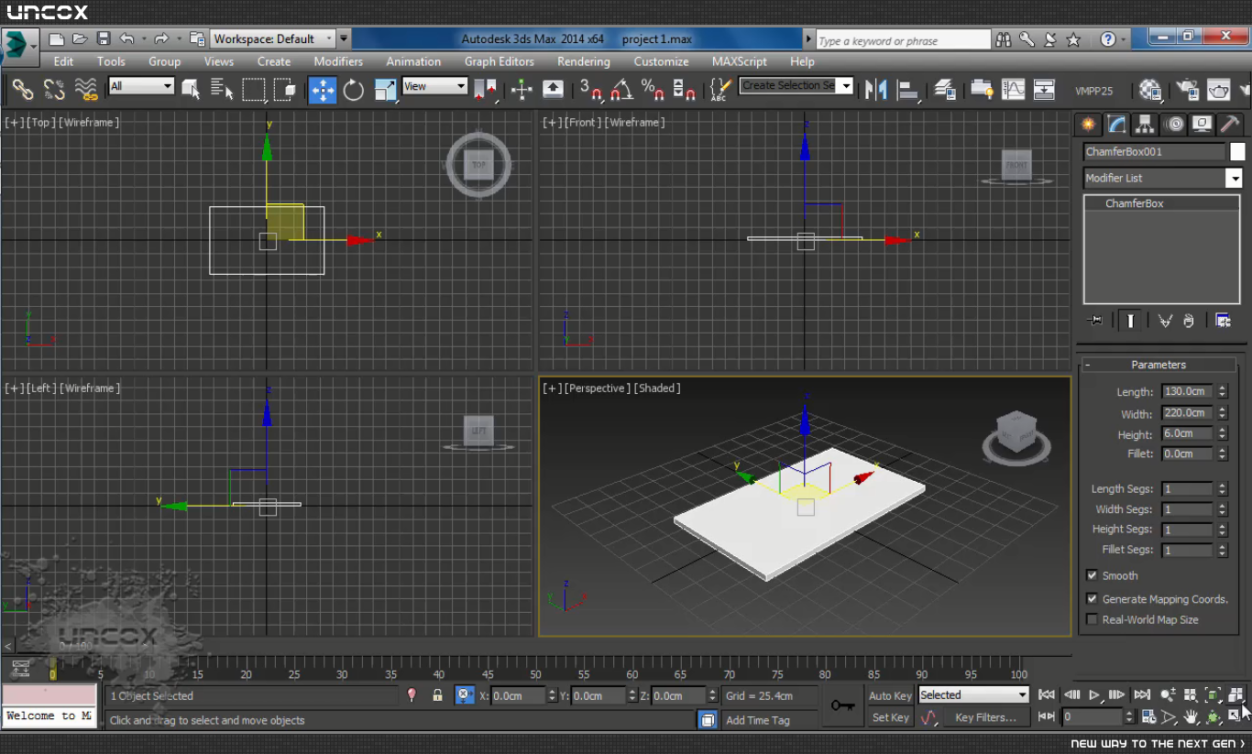Open Curve Editor from toolbar
The width and height of the screenshot is (1252, 754).
(1014, 89)
